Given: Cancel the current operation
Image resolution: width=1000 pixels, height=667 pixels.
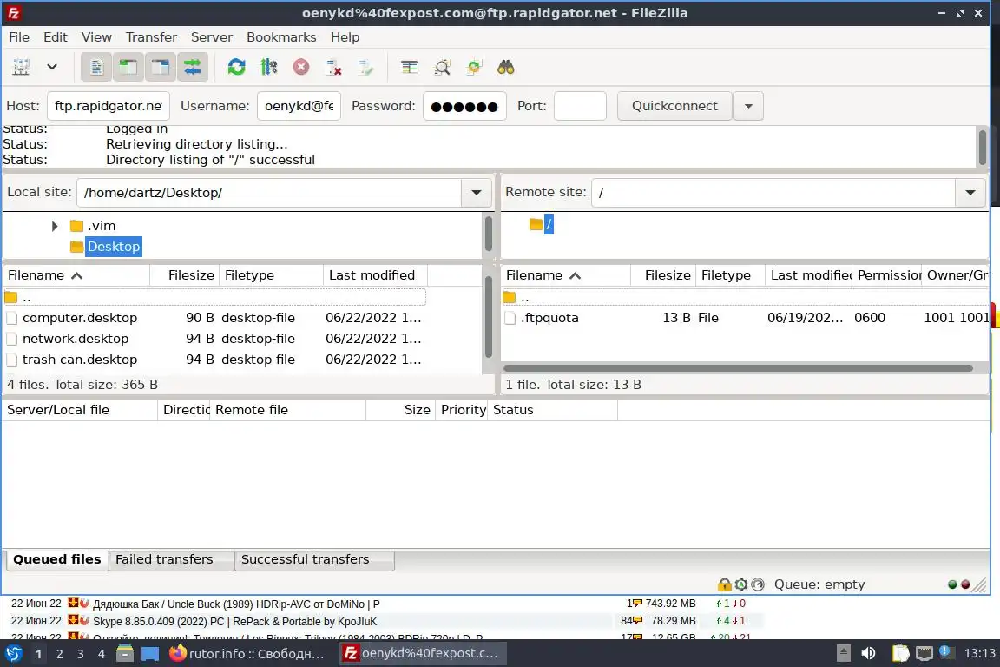Looking at the screenshot, I should [x=301, y=67].
